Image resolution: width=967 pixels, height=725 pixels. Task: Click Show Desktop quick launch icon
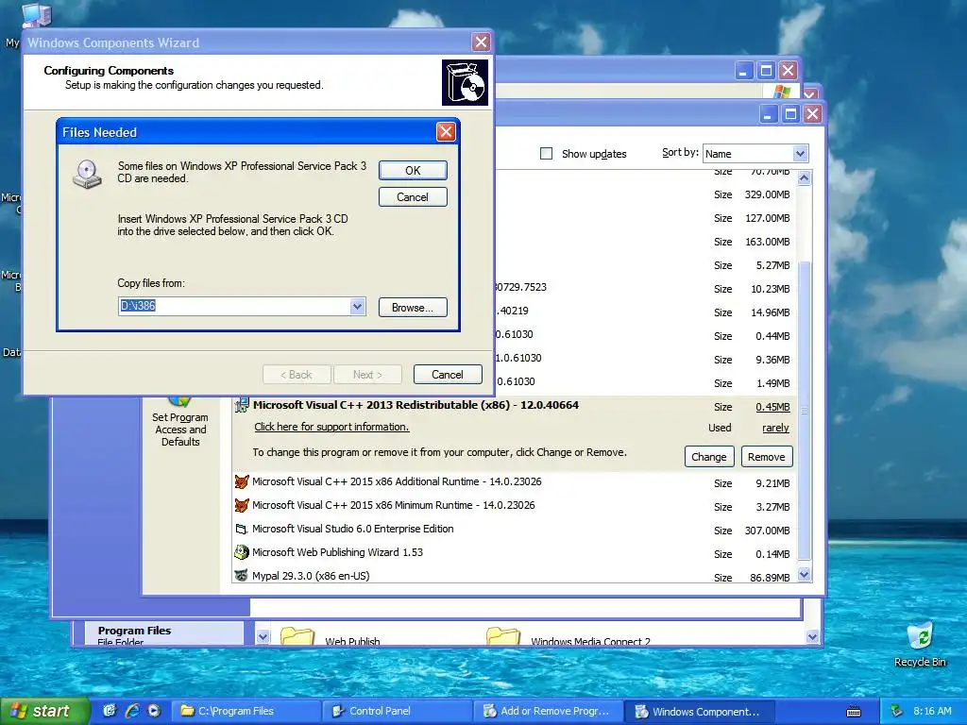pyautogui.click(x=110, y=711)
